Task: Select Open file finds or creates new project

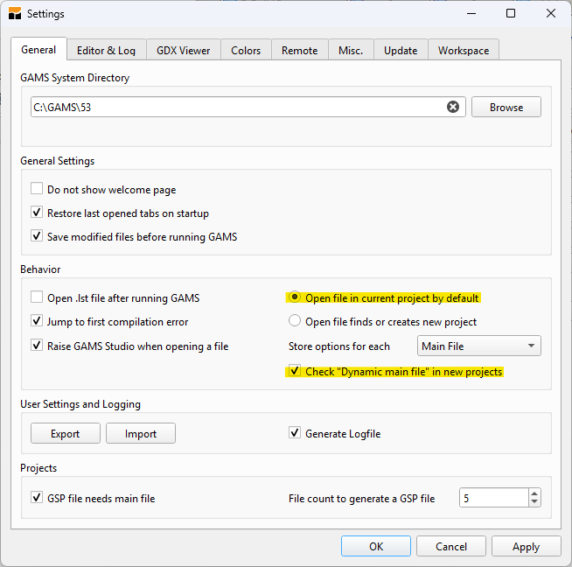Action: [295, 321]
